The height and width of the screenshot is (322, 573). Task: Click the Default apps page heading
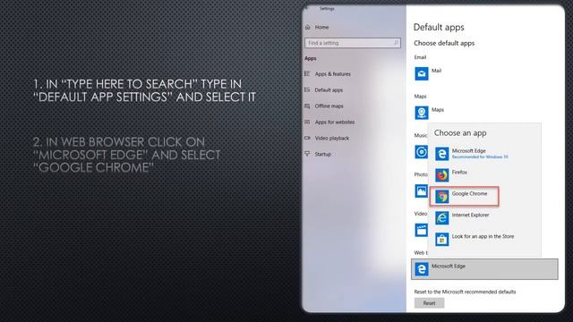tap(439, 28)
